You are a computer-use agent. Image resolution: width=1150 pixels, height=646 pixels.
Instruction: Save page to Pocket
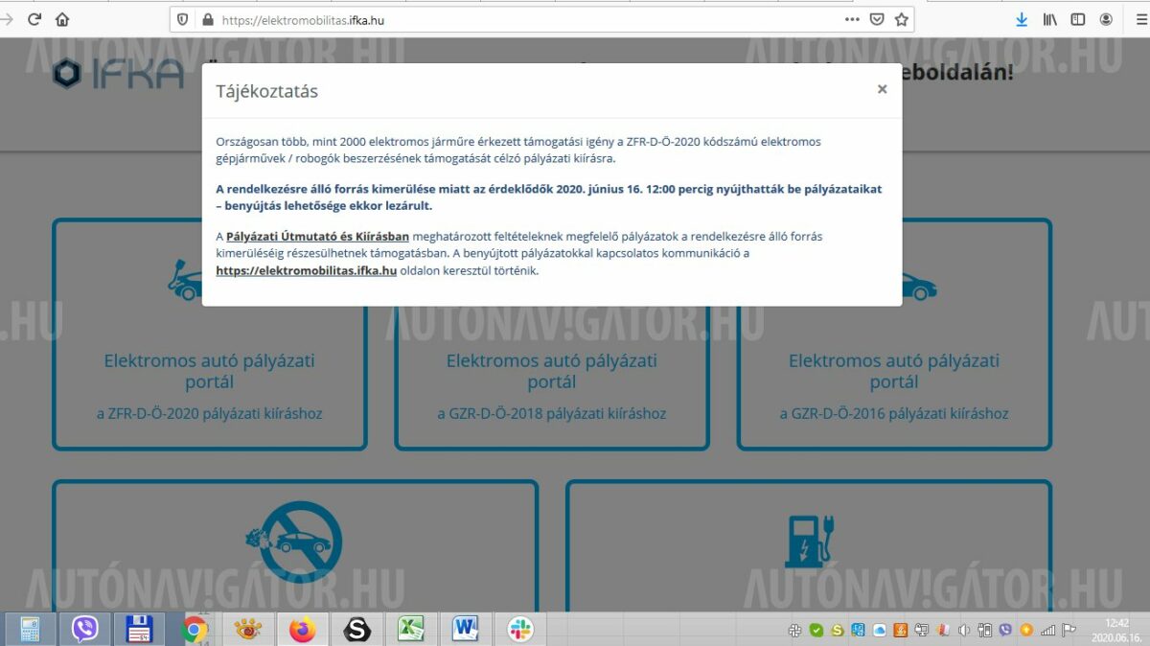point(877,19)
